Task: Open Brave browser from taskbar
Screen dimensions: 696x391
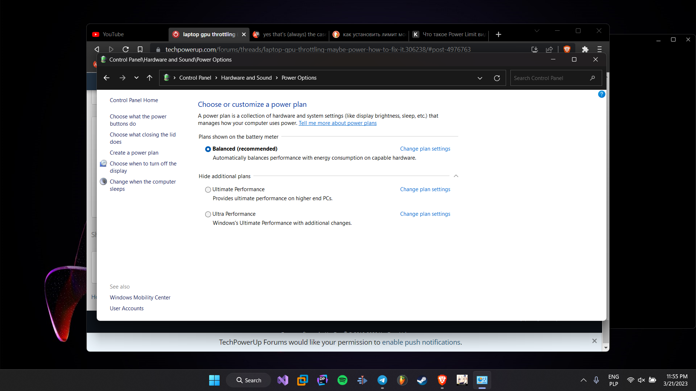Action: [x=442, y=380]
